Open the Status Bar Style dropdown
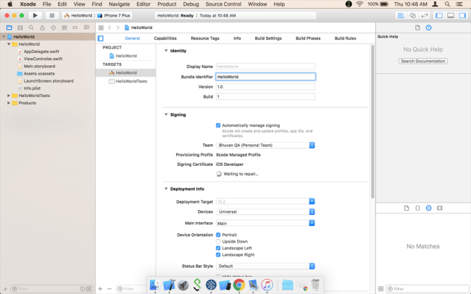This screenshot has width=471, height=294. pos(265,266)
